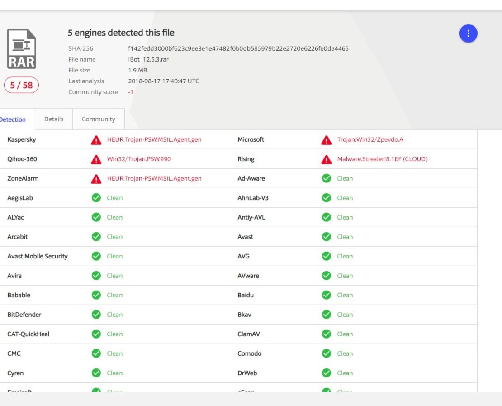
Task: Click CMC's green clean checkmark
Action: point(96,353)
